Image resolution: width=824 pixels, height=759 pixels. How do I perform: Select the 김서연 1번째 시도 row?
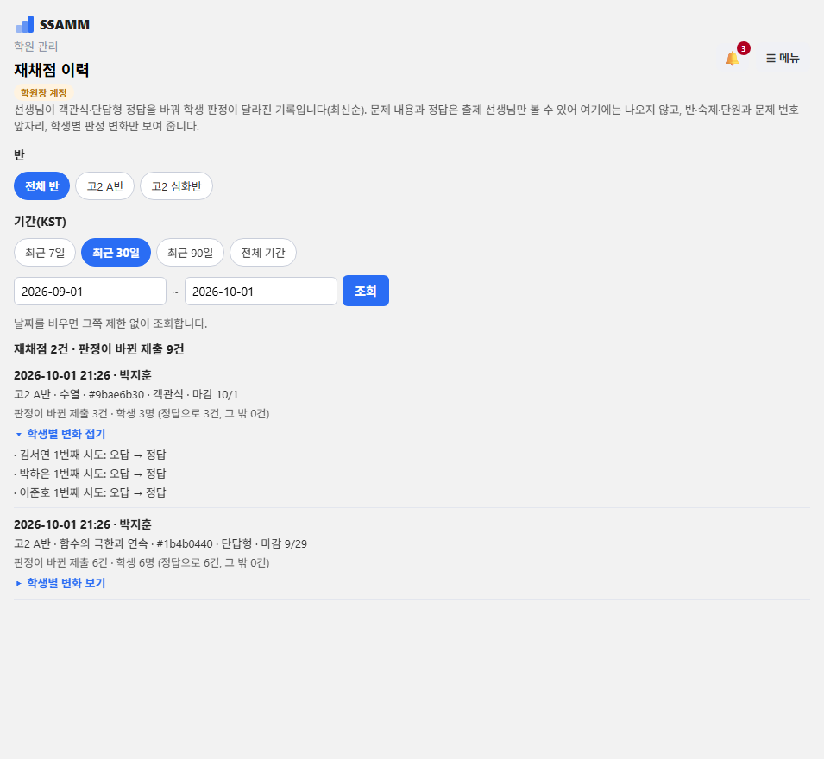coord(90,455)
